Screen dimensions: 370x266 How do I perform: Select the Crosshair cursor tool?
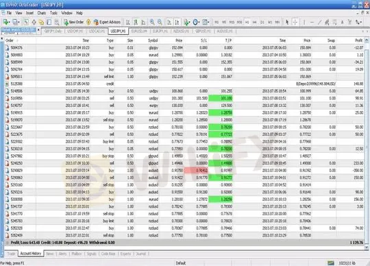(x=295, y=22)
